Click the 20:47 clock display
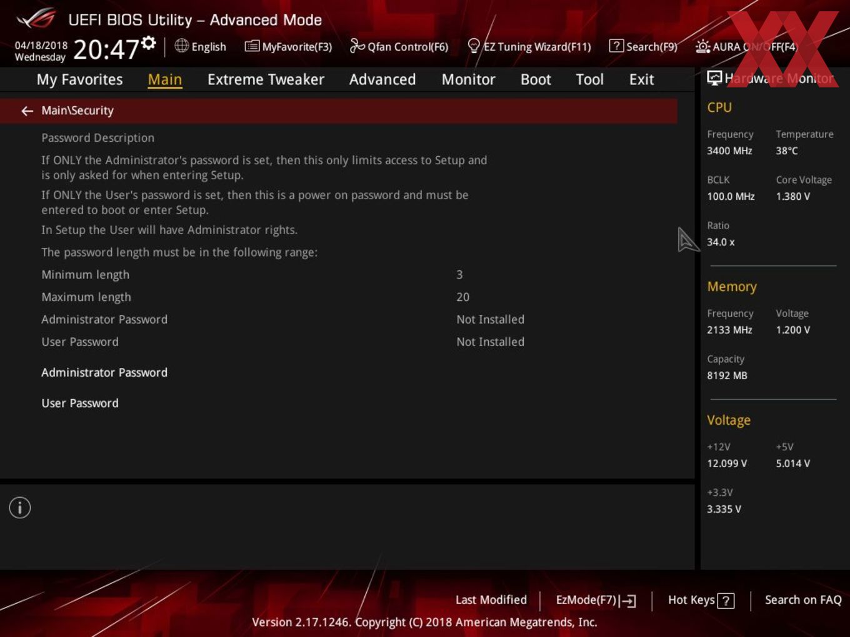The image size is (850, 637). (106, 49)
